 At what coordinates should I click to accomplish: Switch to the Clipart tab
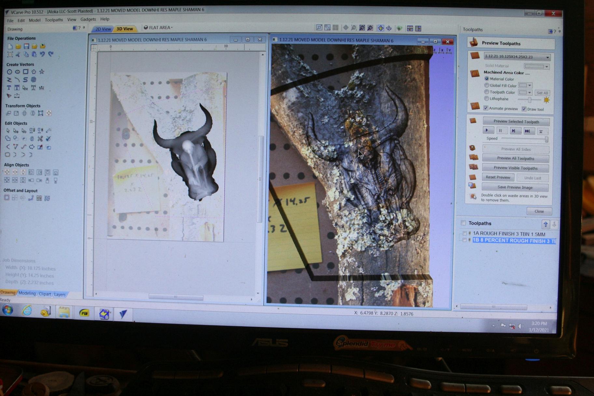pos(45,294)
